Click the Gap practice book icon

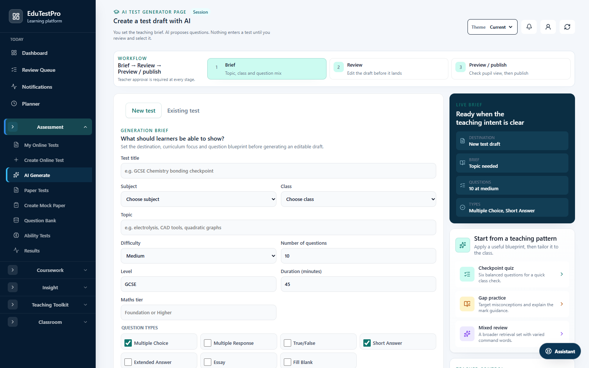(467, 304)
